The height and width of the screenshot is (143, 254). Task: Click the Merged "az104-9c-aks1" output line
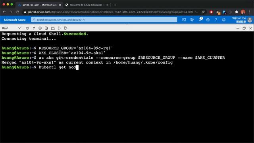(87, 63)
